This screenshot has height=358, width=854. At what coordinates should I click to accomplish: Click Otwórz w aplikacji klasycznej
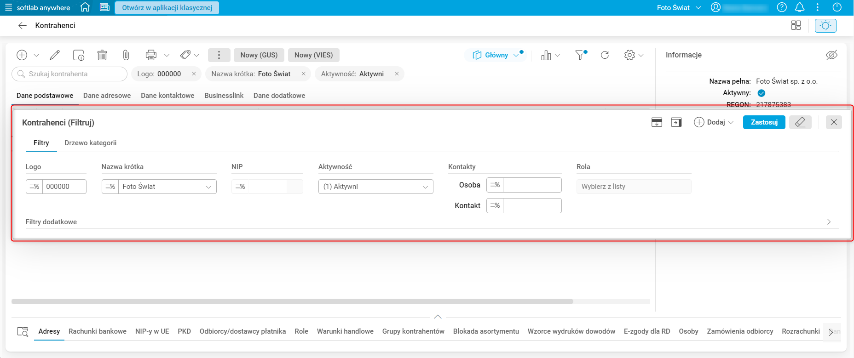click(x=167, y=8)
